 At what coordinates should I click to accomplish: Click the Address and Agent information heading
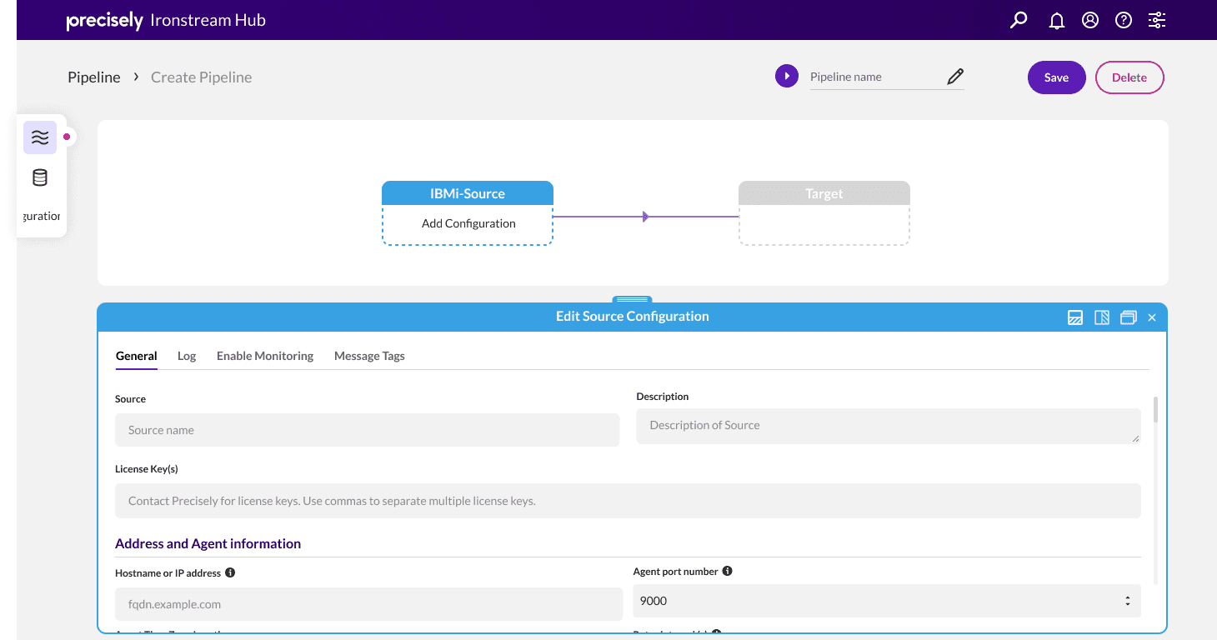tap(208, 543)
